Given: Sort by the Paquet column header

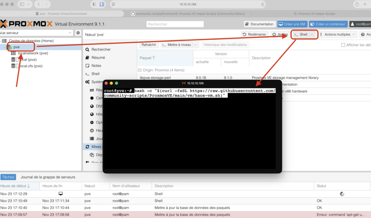Looking at the screenshot, I should [165, 58].
